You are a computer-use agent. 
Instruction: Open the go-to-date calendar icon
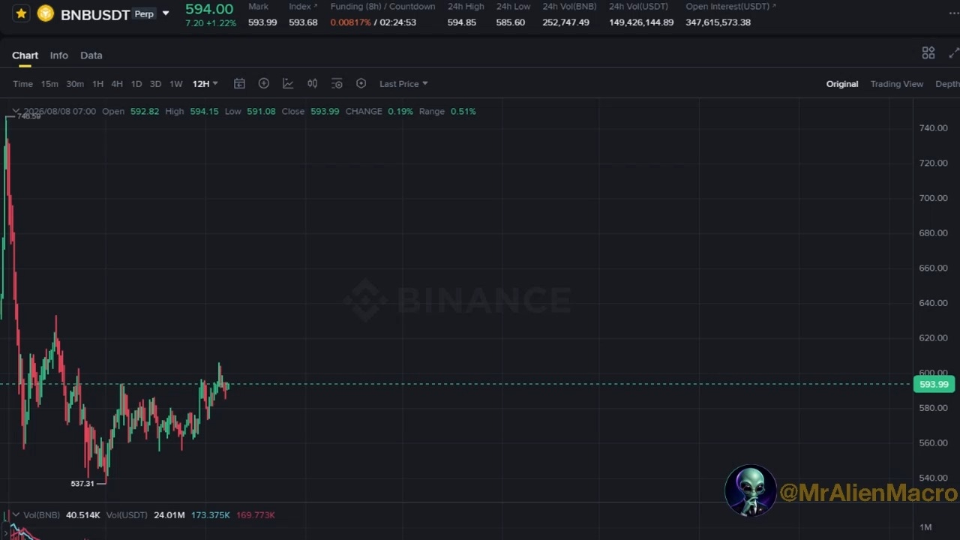point(239,84)
